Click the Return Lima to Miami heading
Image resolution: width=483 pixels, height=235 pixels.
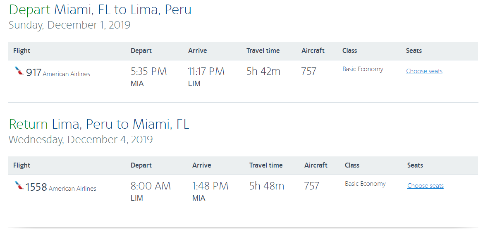[x=99, y=124]
